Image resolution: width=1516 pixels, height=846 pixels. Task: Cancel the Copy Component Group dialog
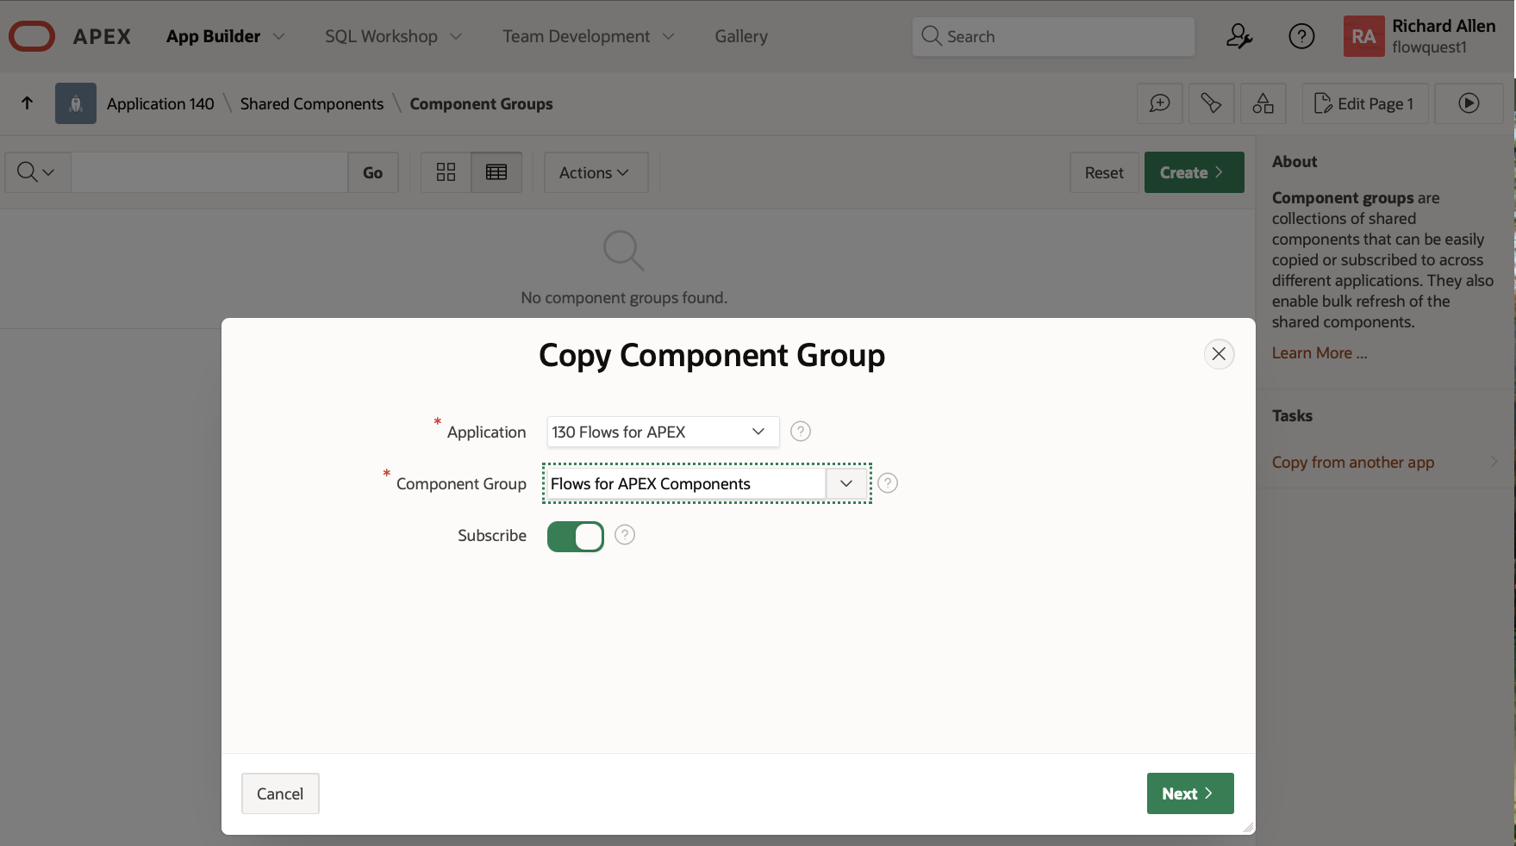pyautogui.click(x=280, y=793)
